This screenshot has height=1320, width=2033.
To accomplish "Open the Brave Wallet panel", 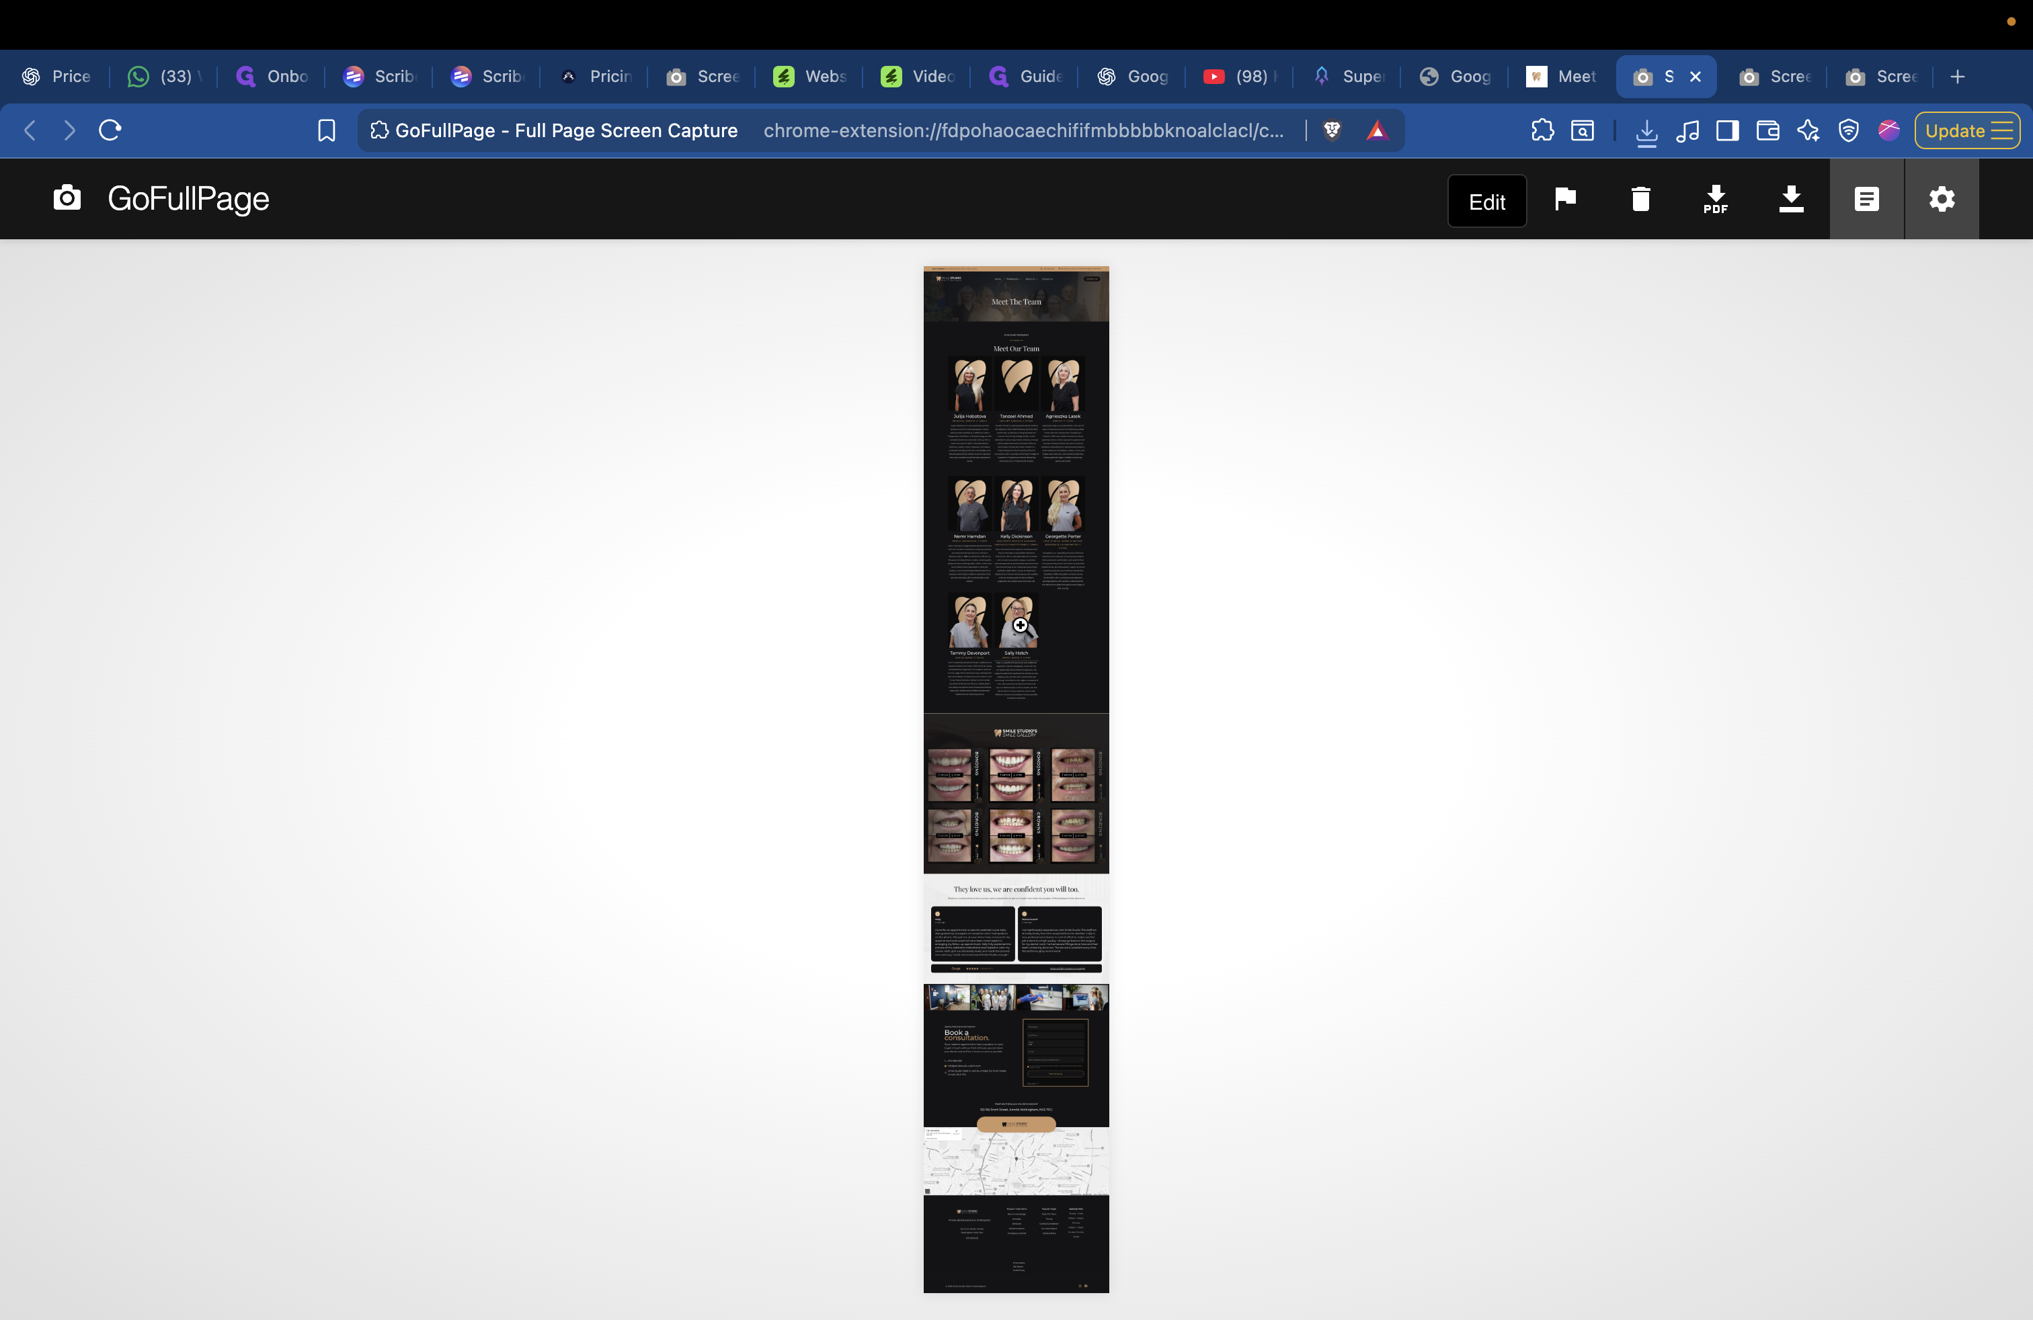I will click(1767, 130).
